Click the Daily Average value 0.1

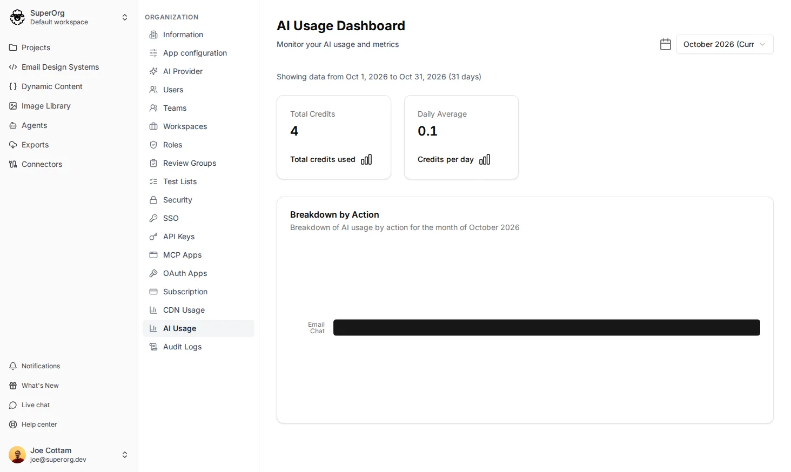pyautogui.click(x=427, y=131)
